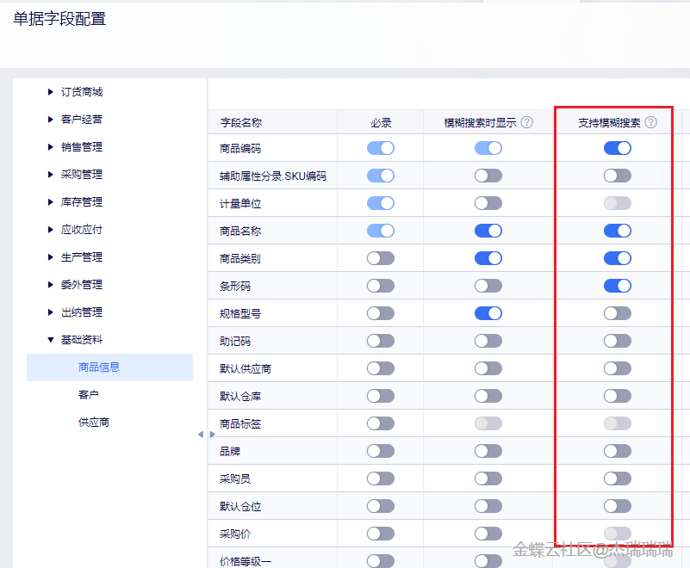Toggle 必录 switch for 商品类别
This screenshot has width=690, height=568.
coord(381,258)
